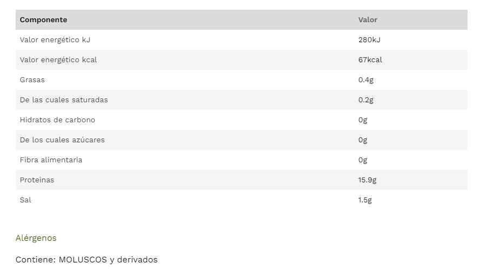This screenshot has width=481, height=270.
Task: Click the Alérgenos section heading
Action: 36,238
